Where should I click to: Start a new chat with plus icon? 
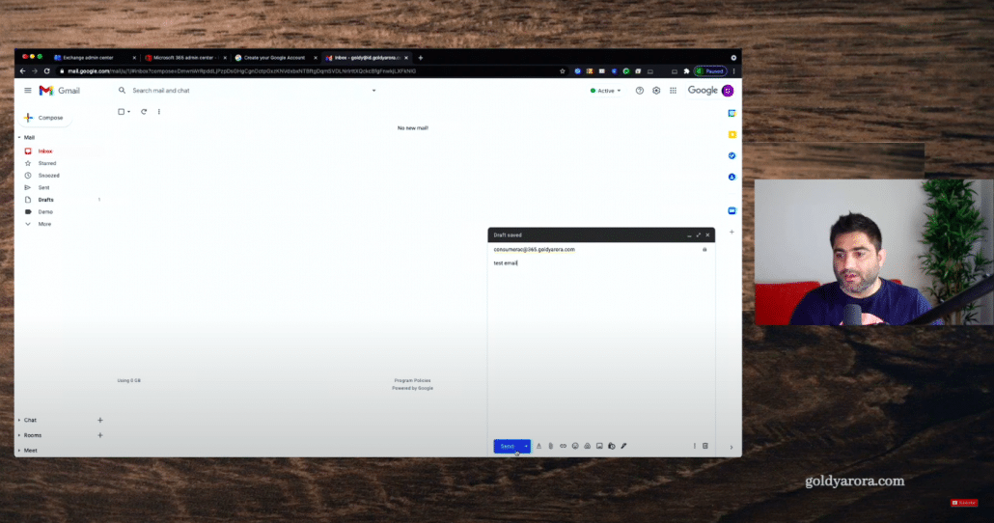click(x=100, y=421)
